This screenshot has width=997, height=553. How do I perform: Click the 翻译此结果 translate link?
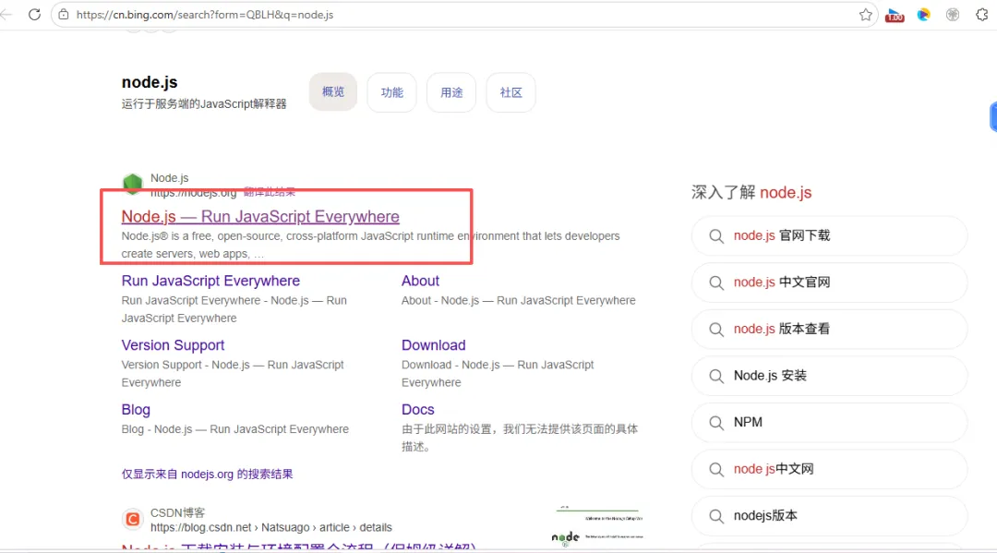pyautogui.click(x=270, y=192)
